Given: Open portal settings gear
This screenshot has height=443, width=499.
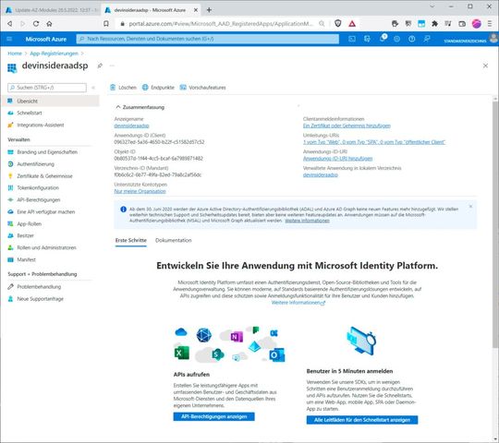Looking at the screenshot, I should tap(396, 39).
